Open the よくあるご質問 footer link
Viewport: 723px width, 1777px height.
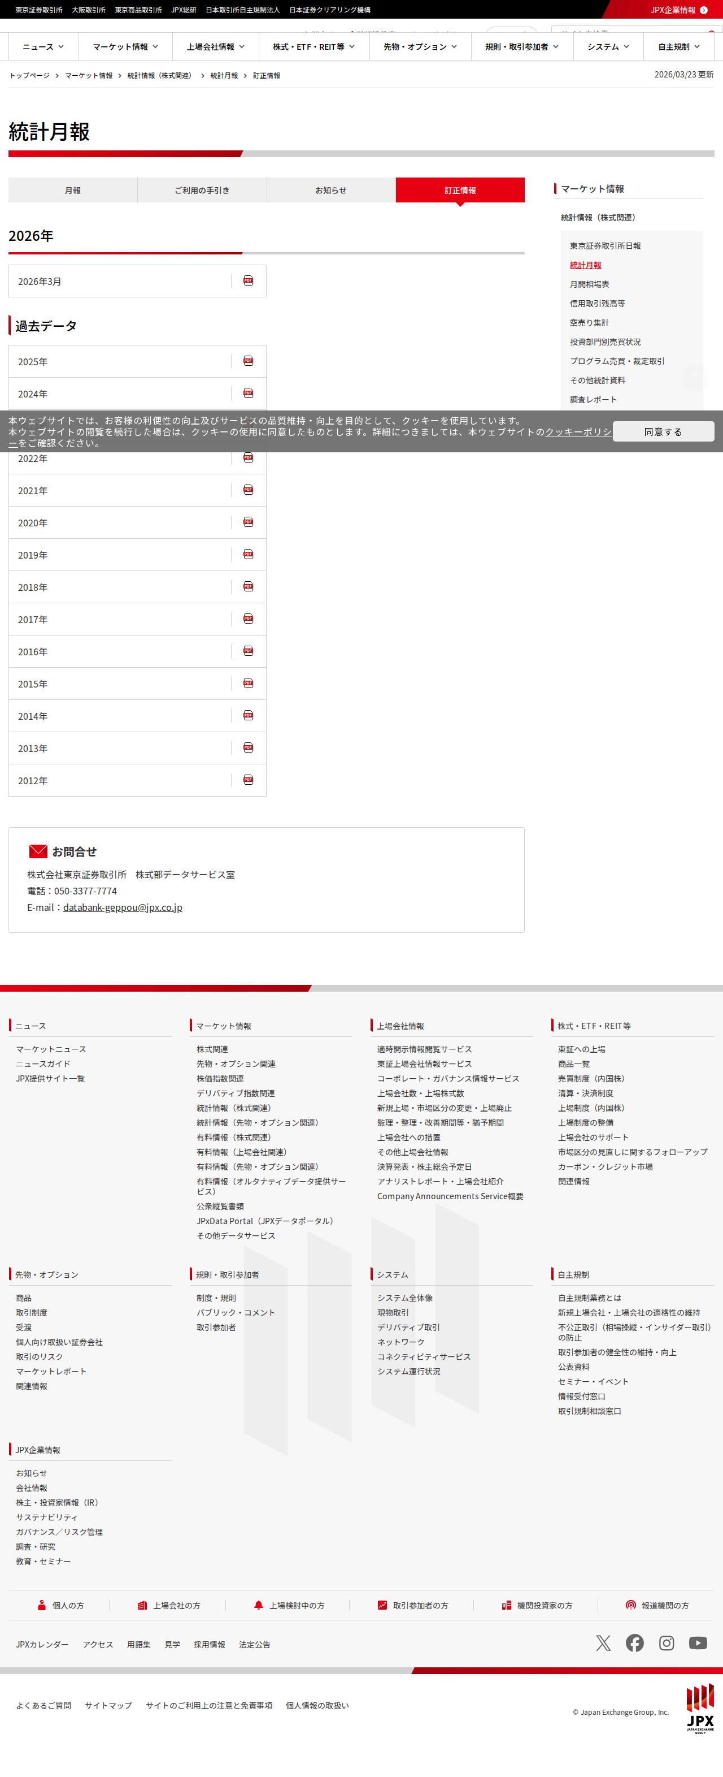43,1705
